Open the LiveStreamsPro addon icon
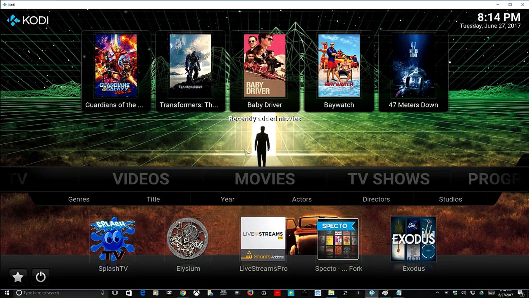 263,239
